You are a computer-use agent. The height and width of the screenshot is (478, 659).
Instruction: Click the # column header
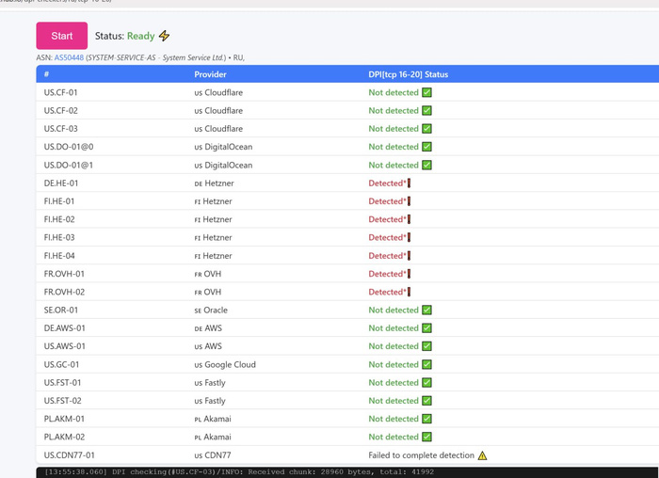(46, 73)
